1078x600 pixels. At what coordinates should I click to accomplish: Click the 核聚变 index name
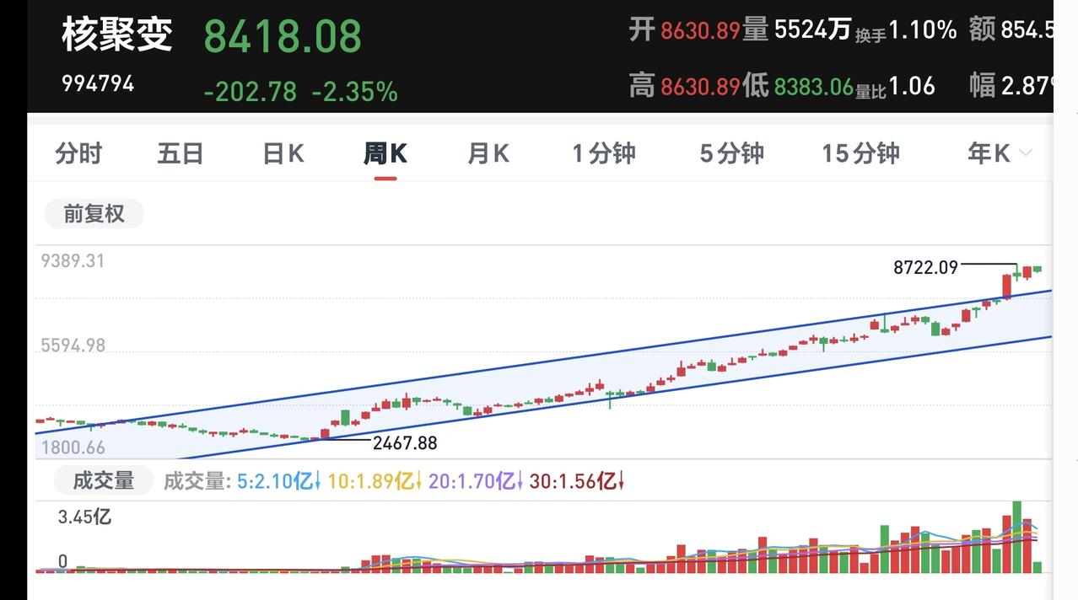pos(117,35)
